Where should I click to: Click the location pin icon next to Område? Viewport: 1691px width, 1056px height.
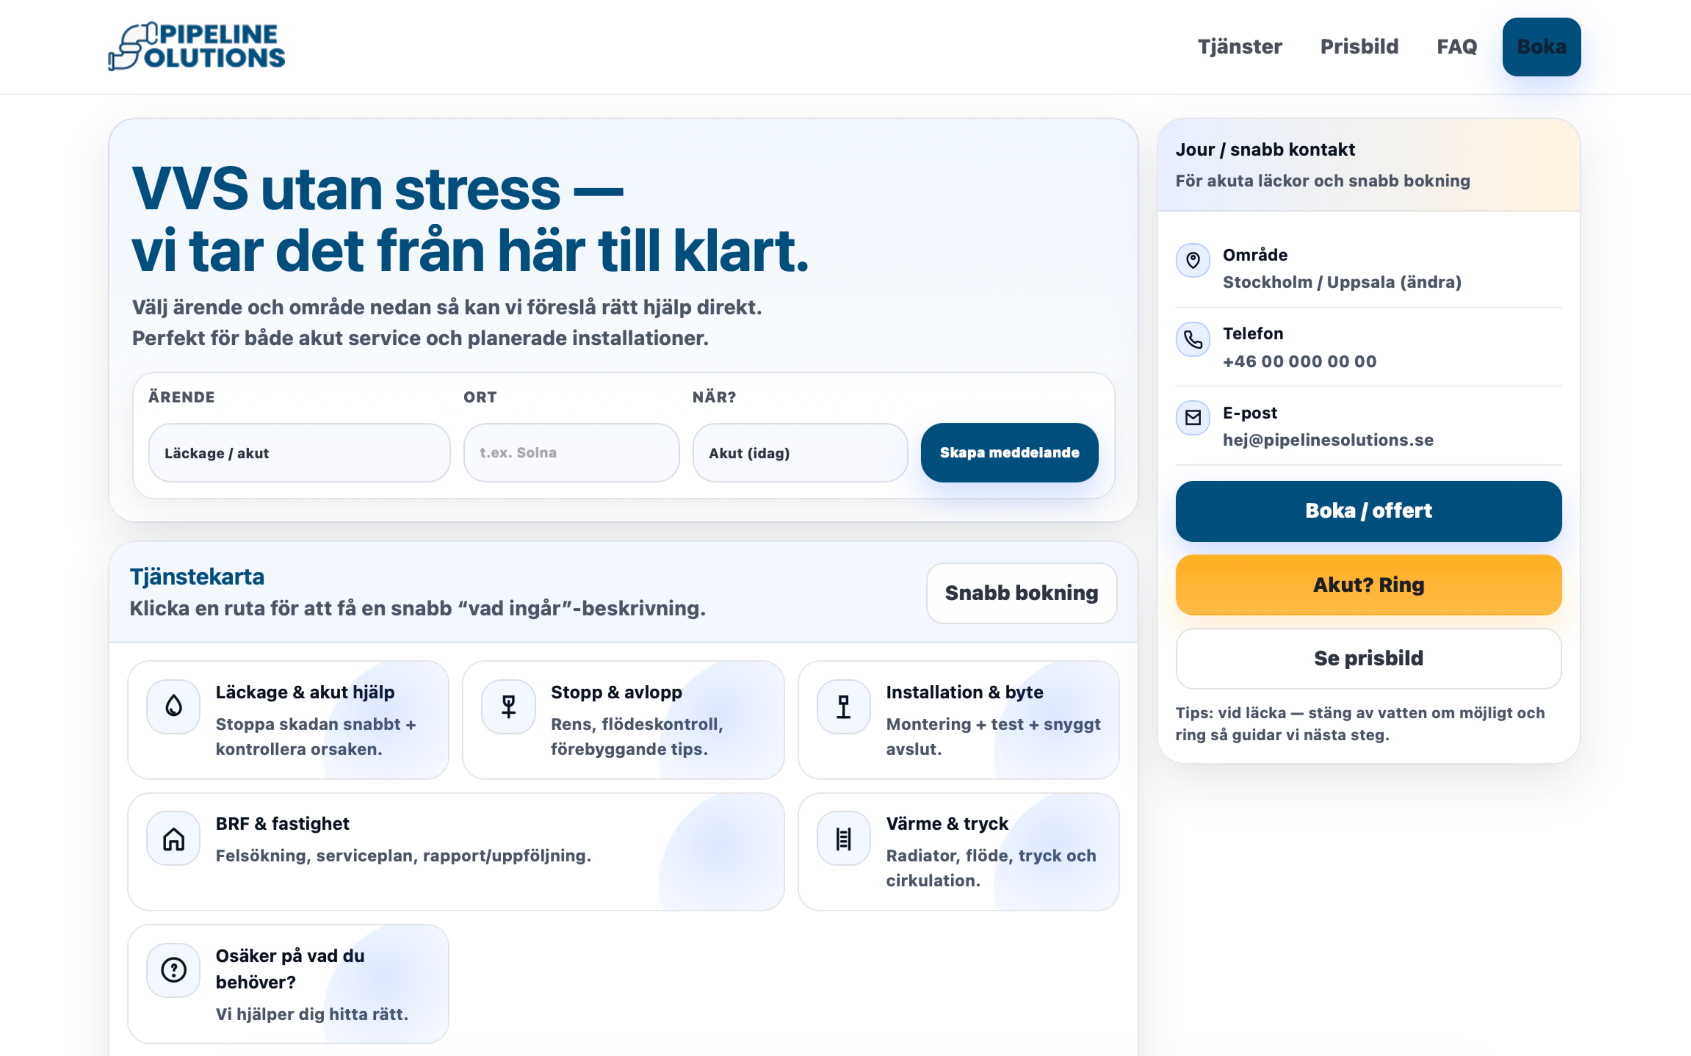click(1194, 261)
